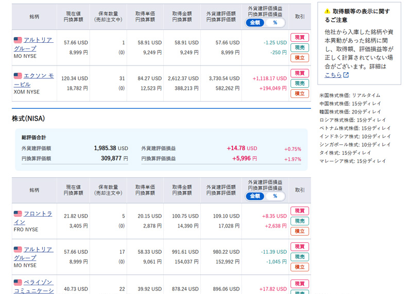Switch the upper table's profit display to %

click(274, 23)
